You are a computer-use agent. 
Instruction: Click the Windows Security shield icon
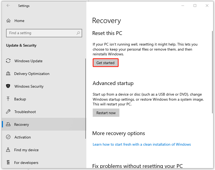8,86
